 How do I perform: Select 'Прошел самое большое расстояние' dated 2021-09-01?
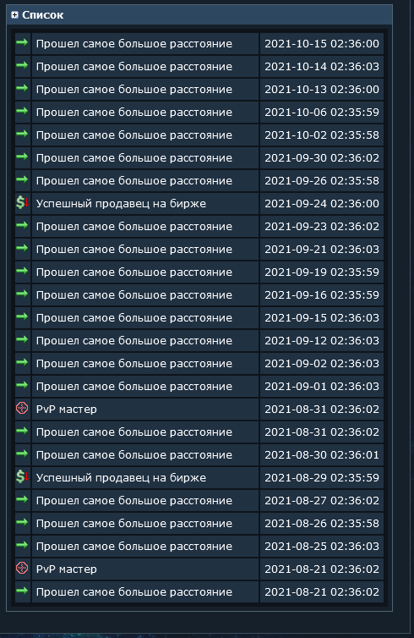tap(134, 386)
